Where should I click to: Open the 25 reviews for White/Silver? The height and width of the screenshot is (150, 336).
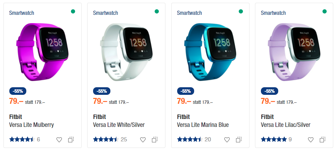124,140
